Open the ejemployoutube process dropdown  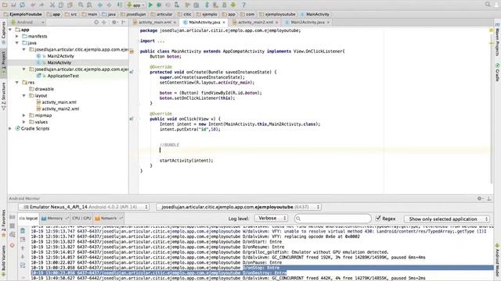coord(239,207)
